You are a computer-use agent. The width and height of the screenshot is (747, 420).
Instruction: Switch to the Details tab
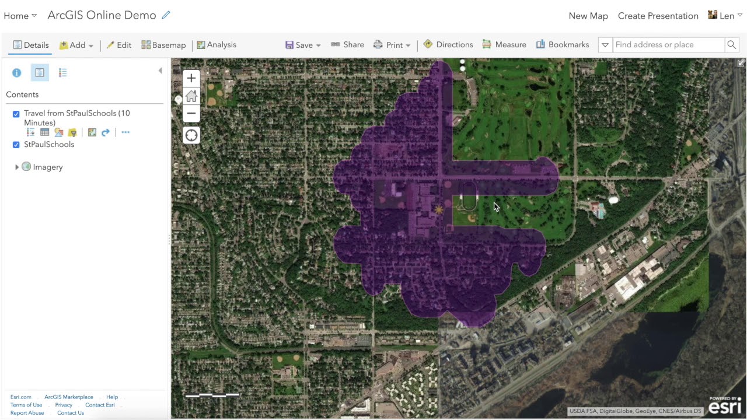click(31, 45)
